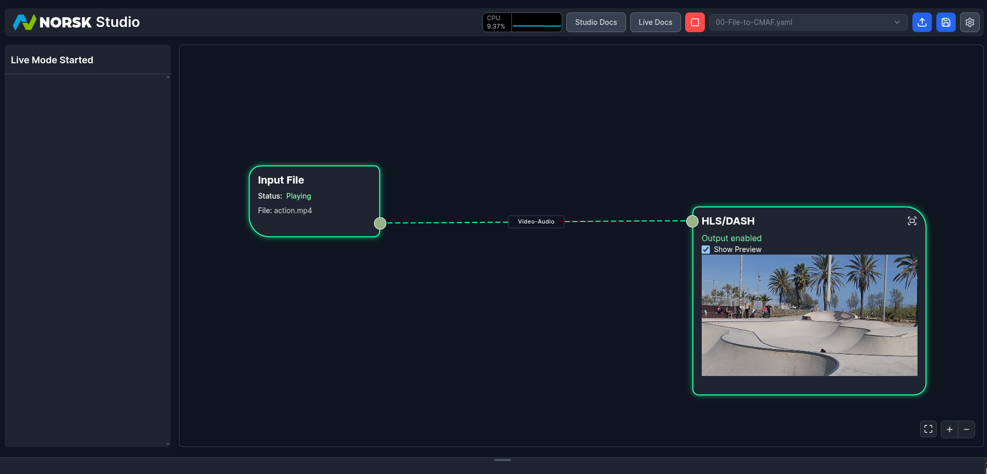Click the dropdown chevron beside the yaml filename

point(897,22)
